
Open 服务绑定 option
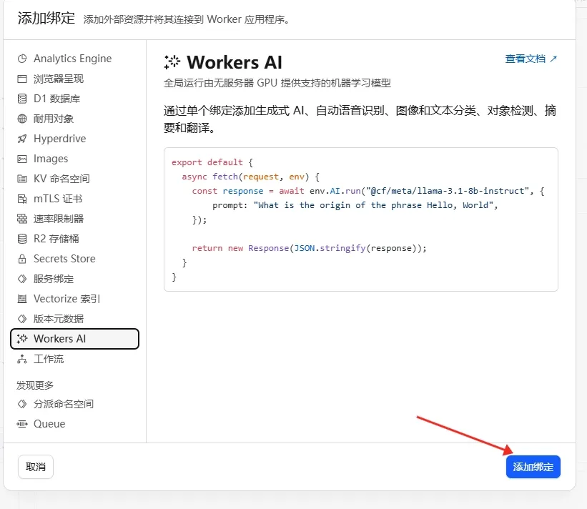click(x=54, y=279)
